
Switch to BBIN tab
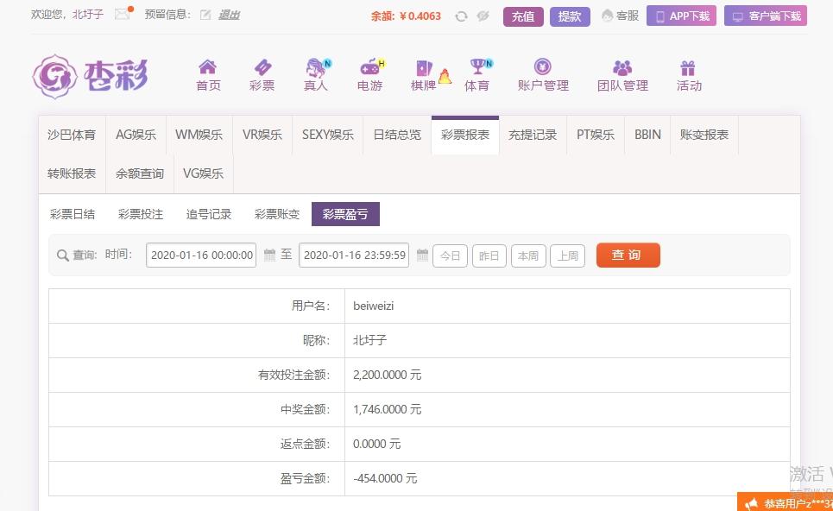647,135
